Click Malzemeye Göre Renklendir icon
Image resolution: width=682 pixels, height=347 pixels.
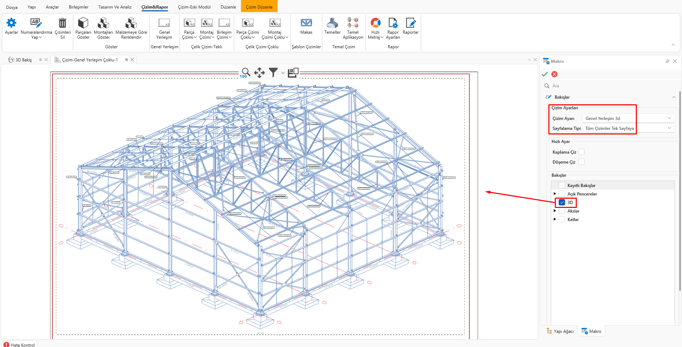[x=131, y=23]
